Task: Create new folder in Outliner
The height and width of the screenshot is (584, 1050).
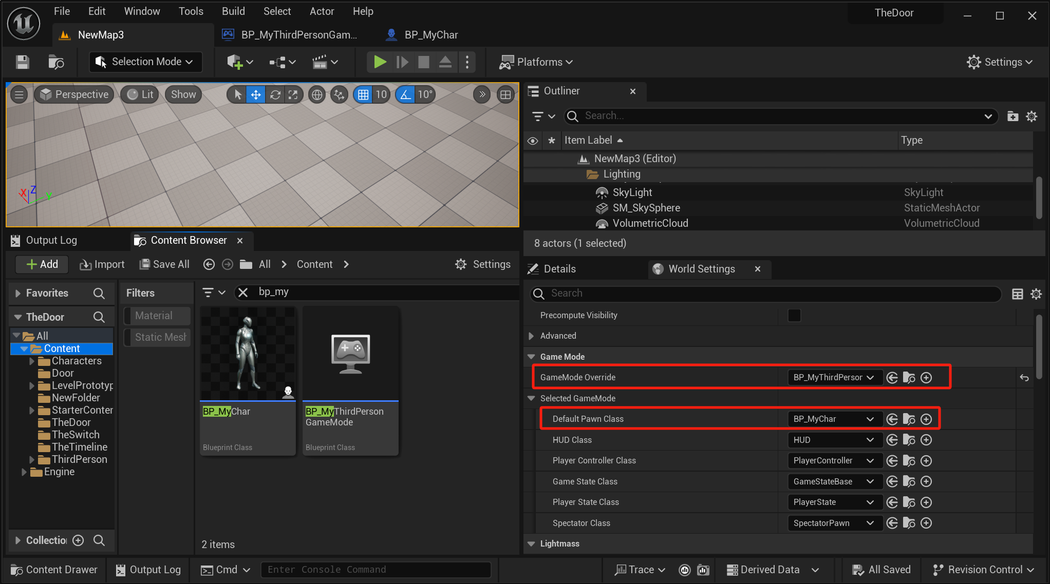Action: click(1013, 116)
